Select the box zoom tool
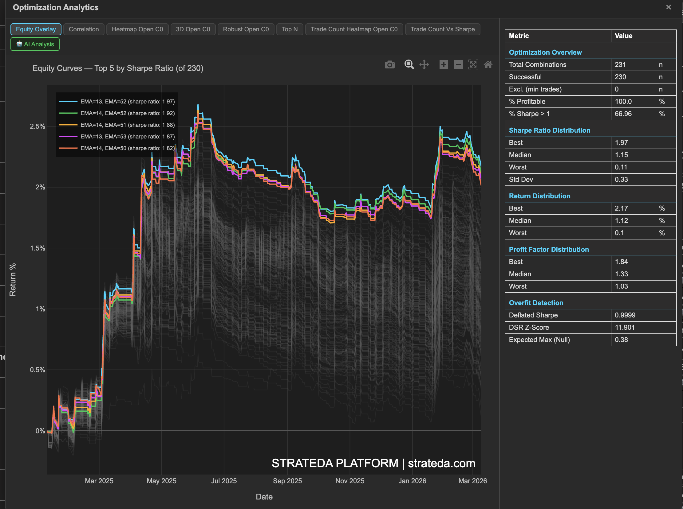The image size is (683, 509). pos(409,65)
